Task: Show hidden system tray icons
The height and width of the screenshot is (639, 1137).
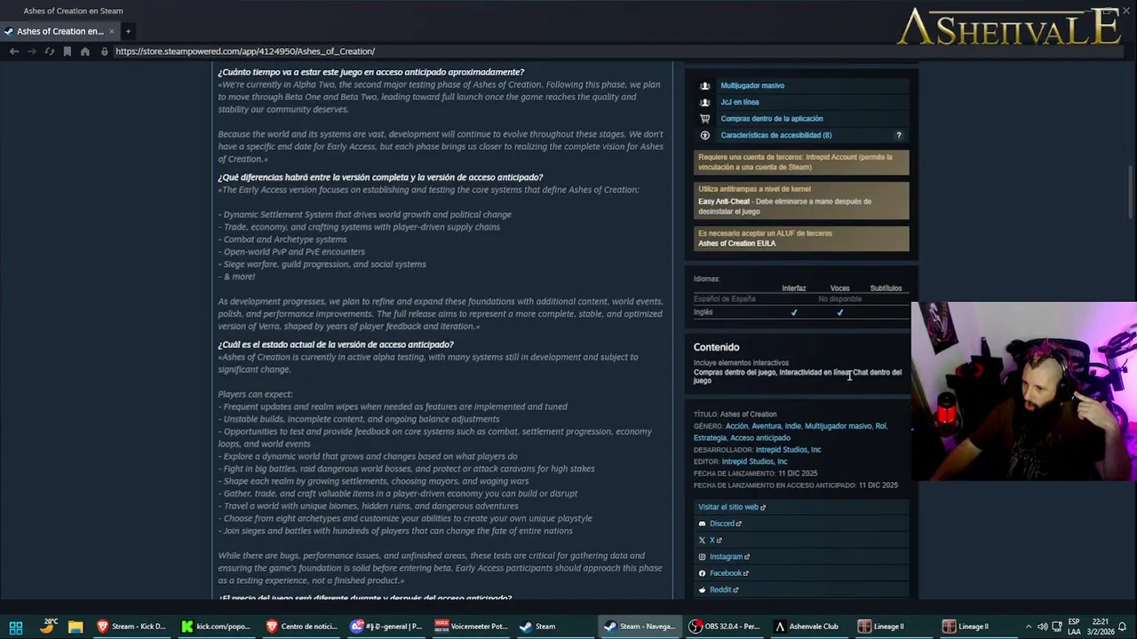Action: (1029, 627)
